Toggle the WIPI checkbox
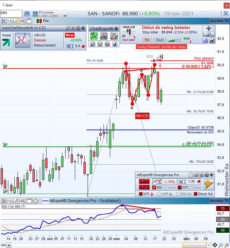Image resolution: width=230 pixels, height=248 pixels. 159,194
